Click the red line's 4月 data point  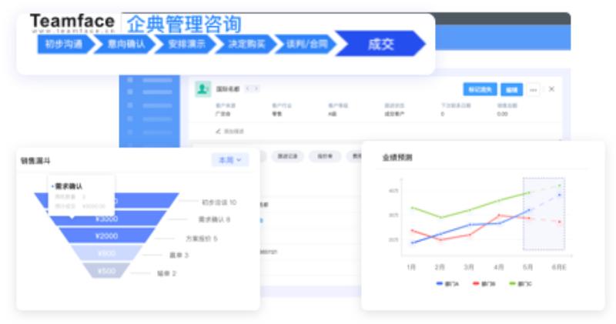coord(499,215)
